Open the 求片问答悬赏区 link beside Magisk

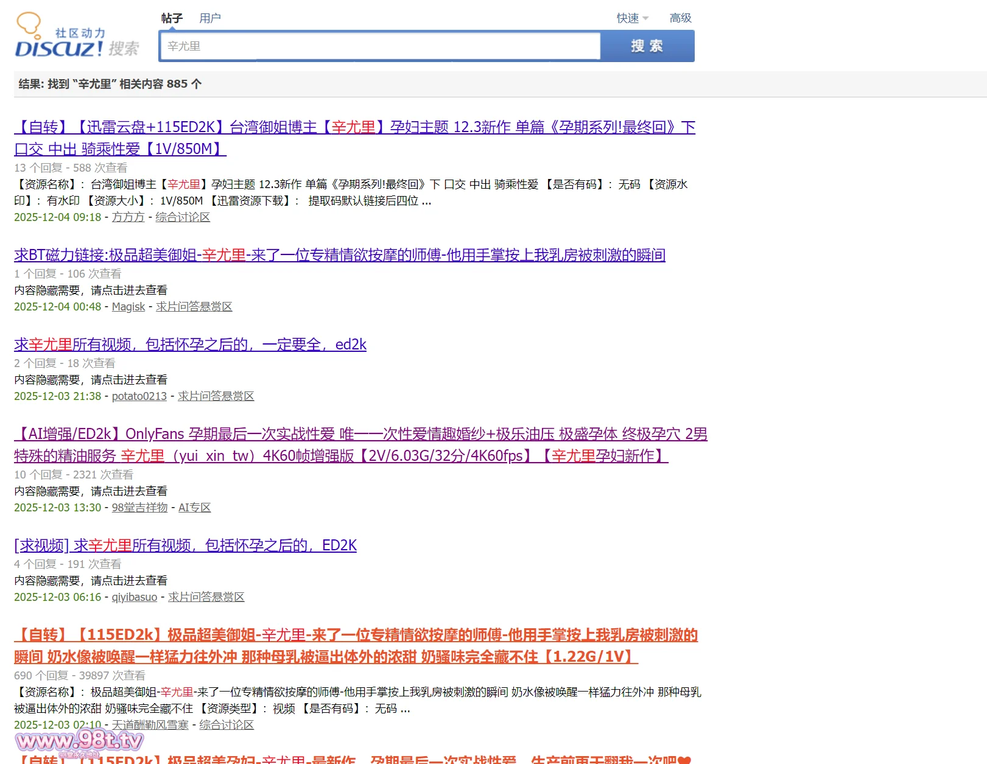point(194,307)
